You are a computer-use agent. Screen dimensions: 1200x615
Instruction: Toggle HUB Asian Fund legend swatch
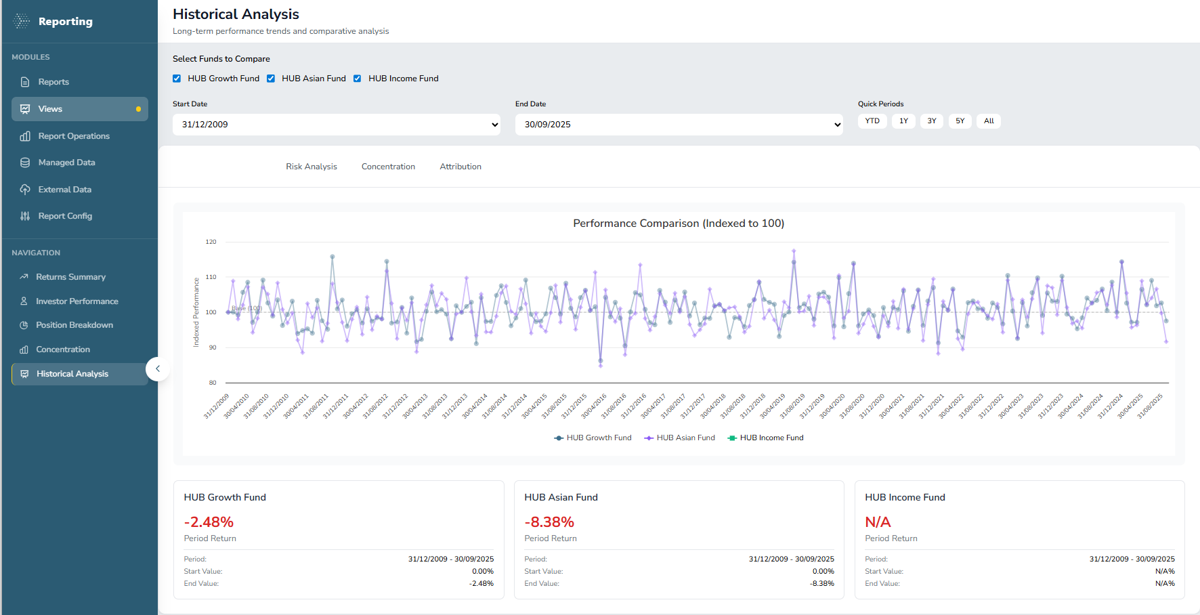coord(649,438)
